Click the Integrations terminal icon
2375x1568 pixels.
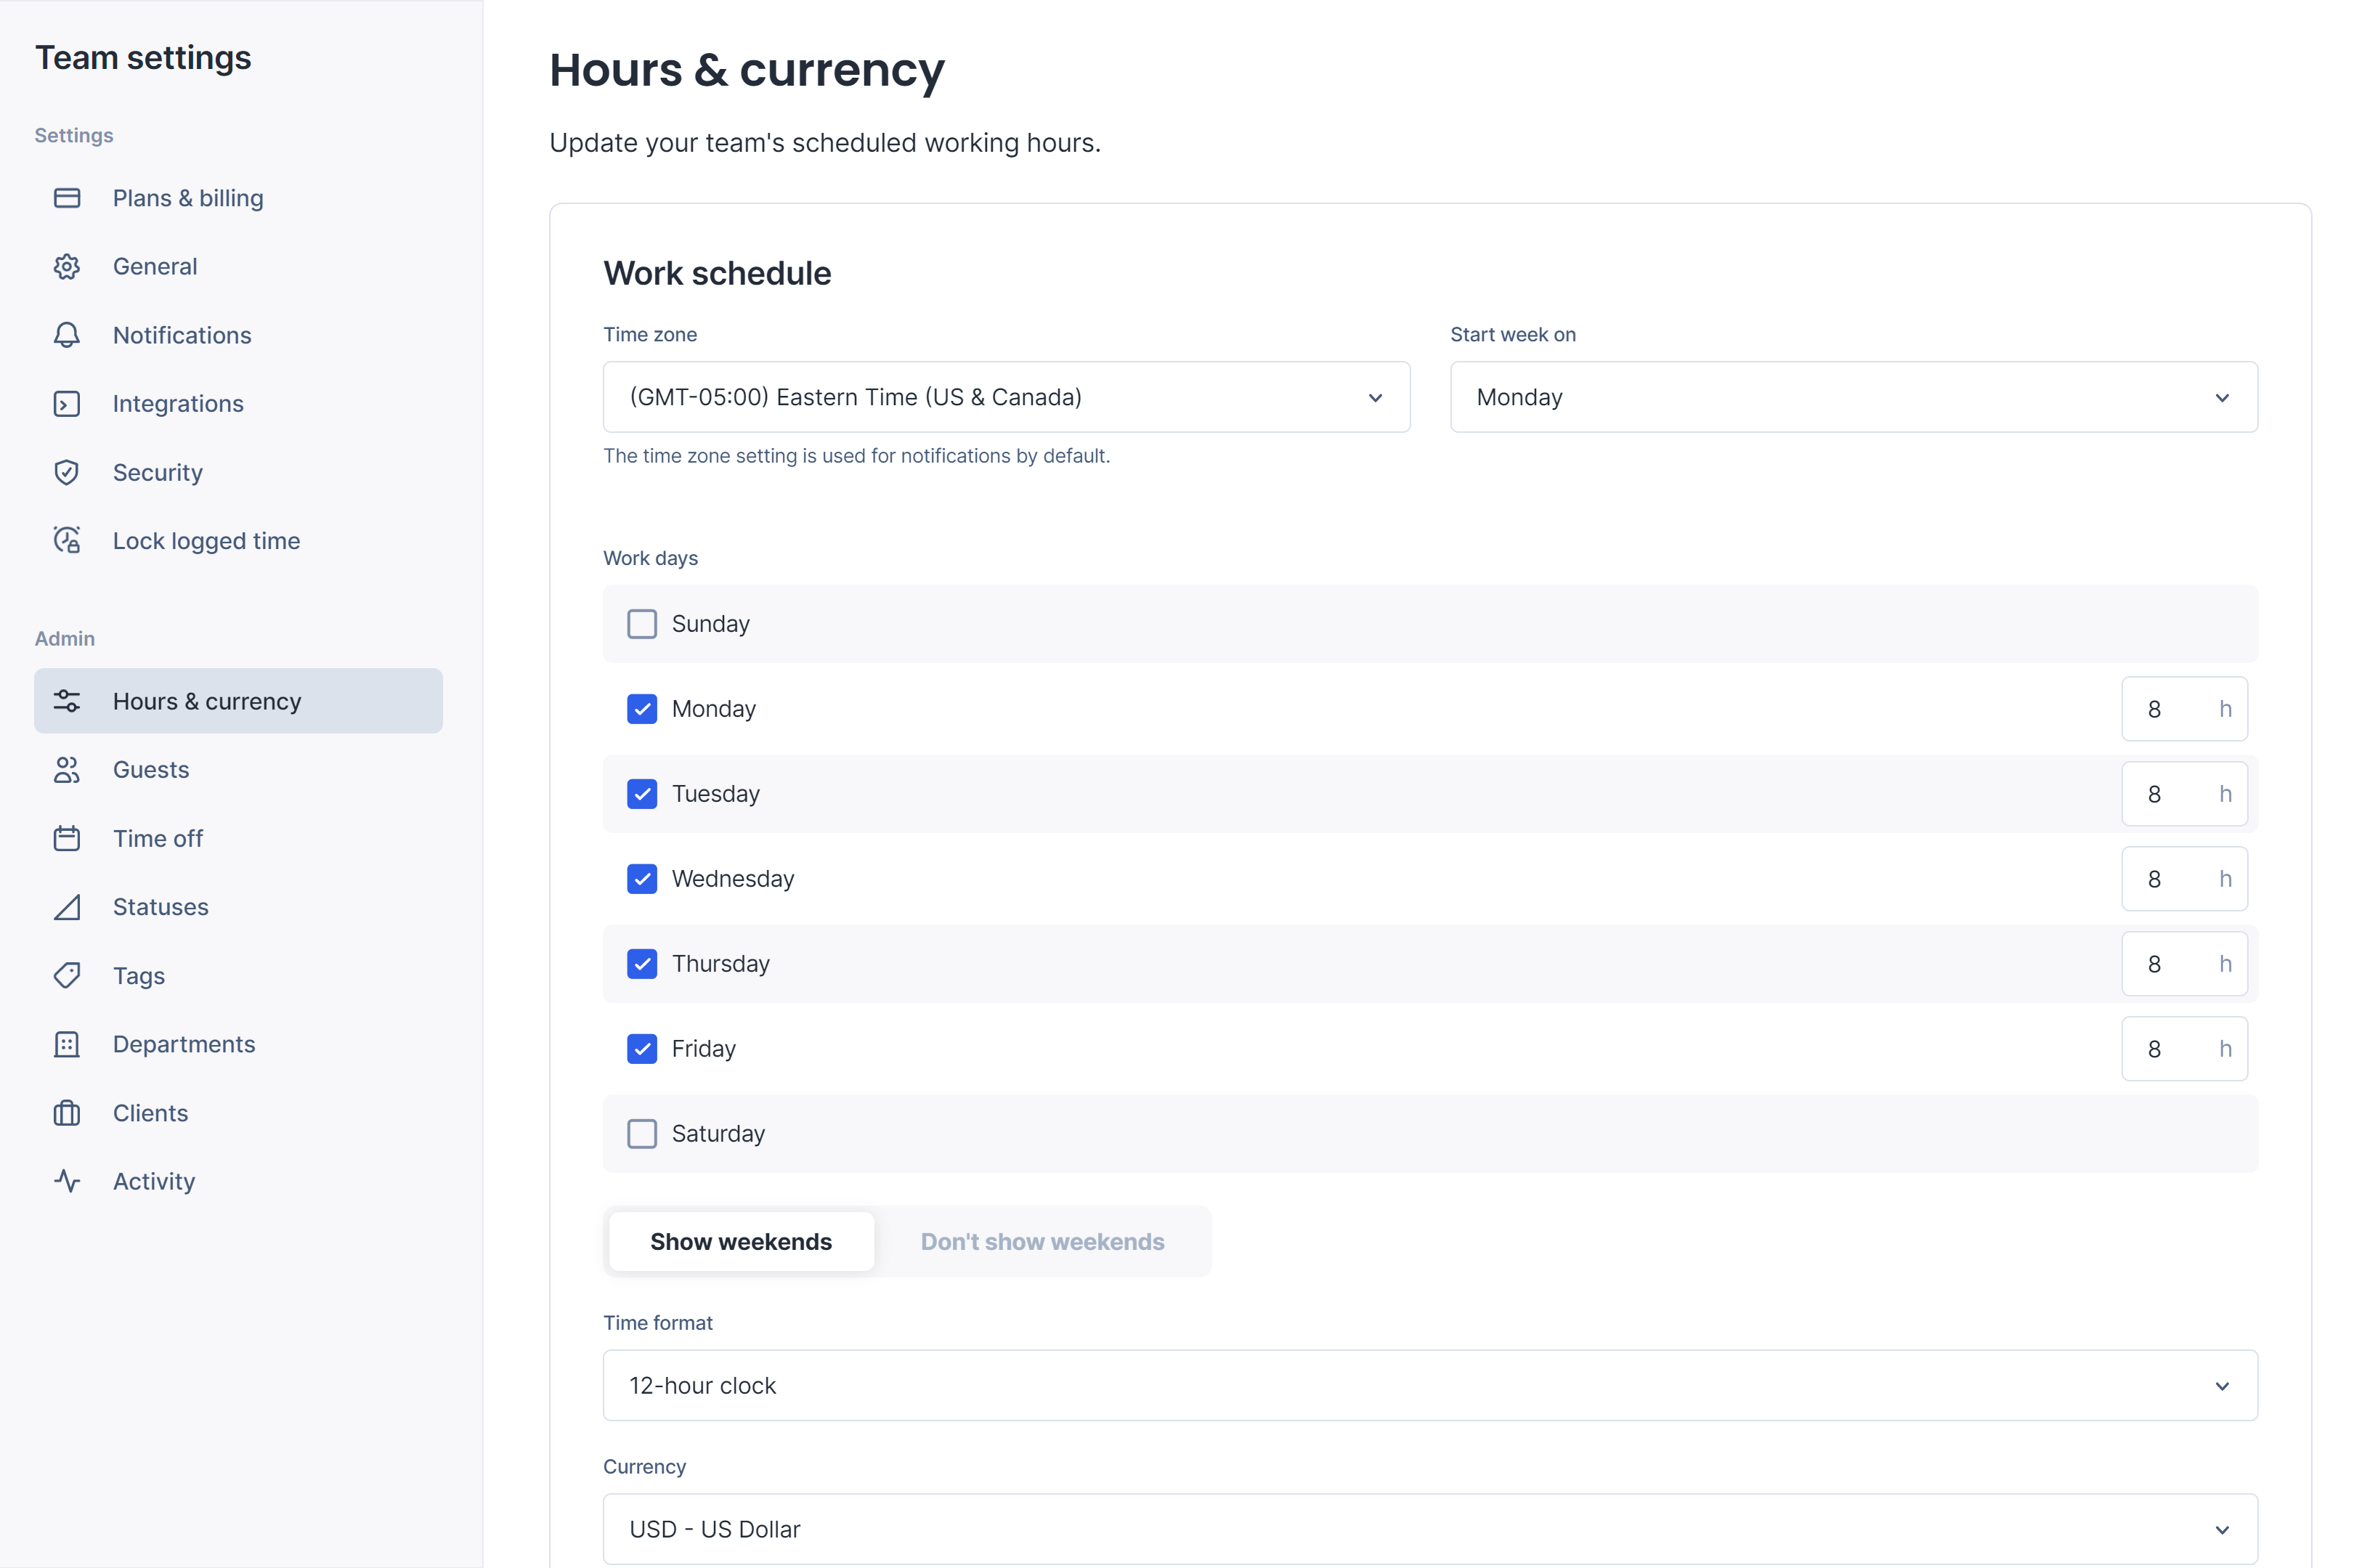[67, 404]
